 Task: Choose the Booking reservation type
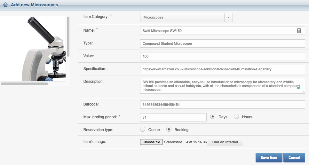(169, 130)
